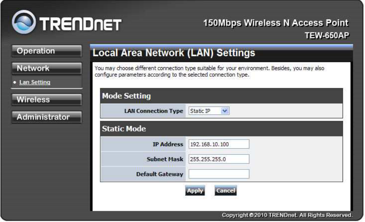Click the TRENDnet globe logo icon
365x222 pixels.
click(x=24, y=22)
